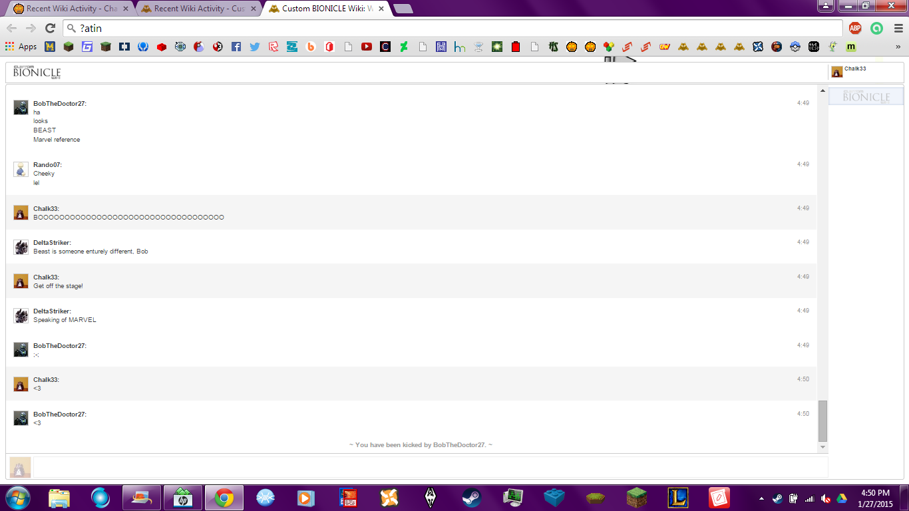Screen dimensions: 909x511
Task: Select the Custom BIONICLE Wiki tab
Action: coord(326,9)
